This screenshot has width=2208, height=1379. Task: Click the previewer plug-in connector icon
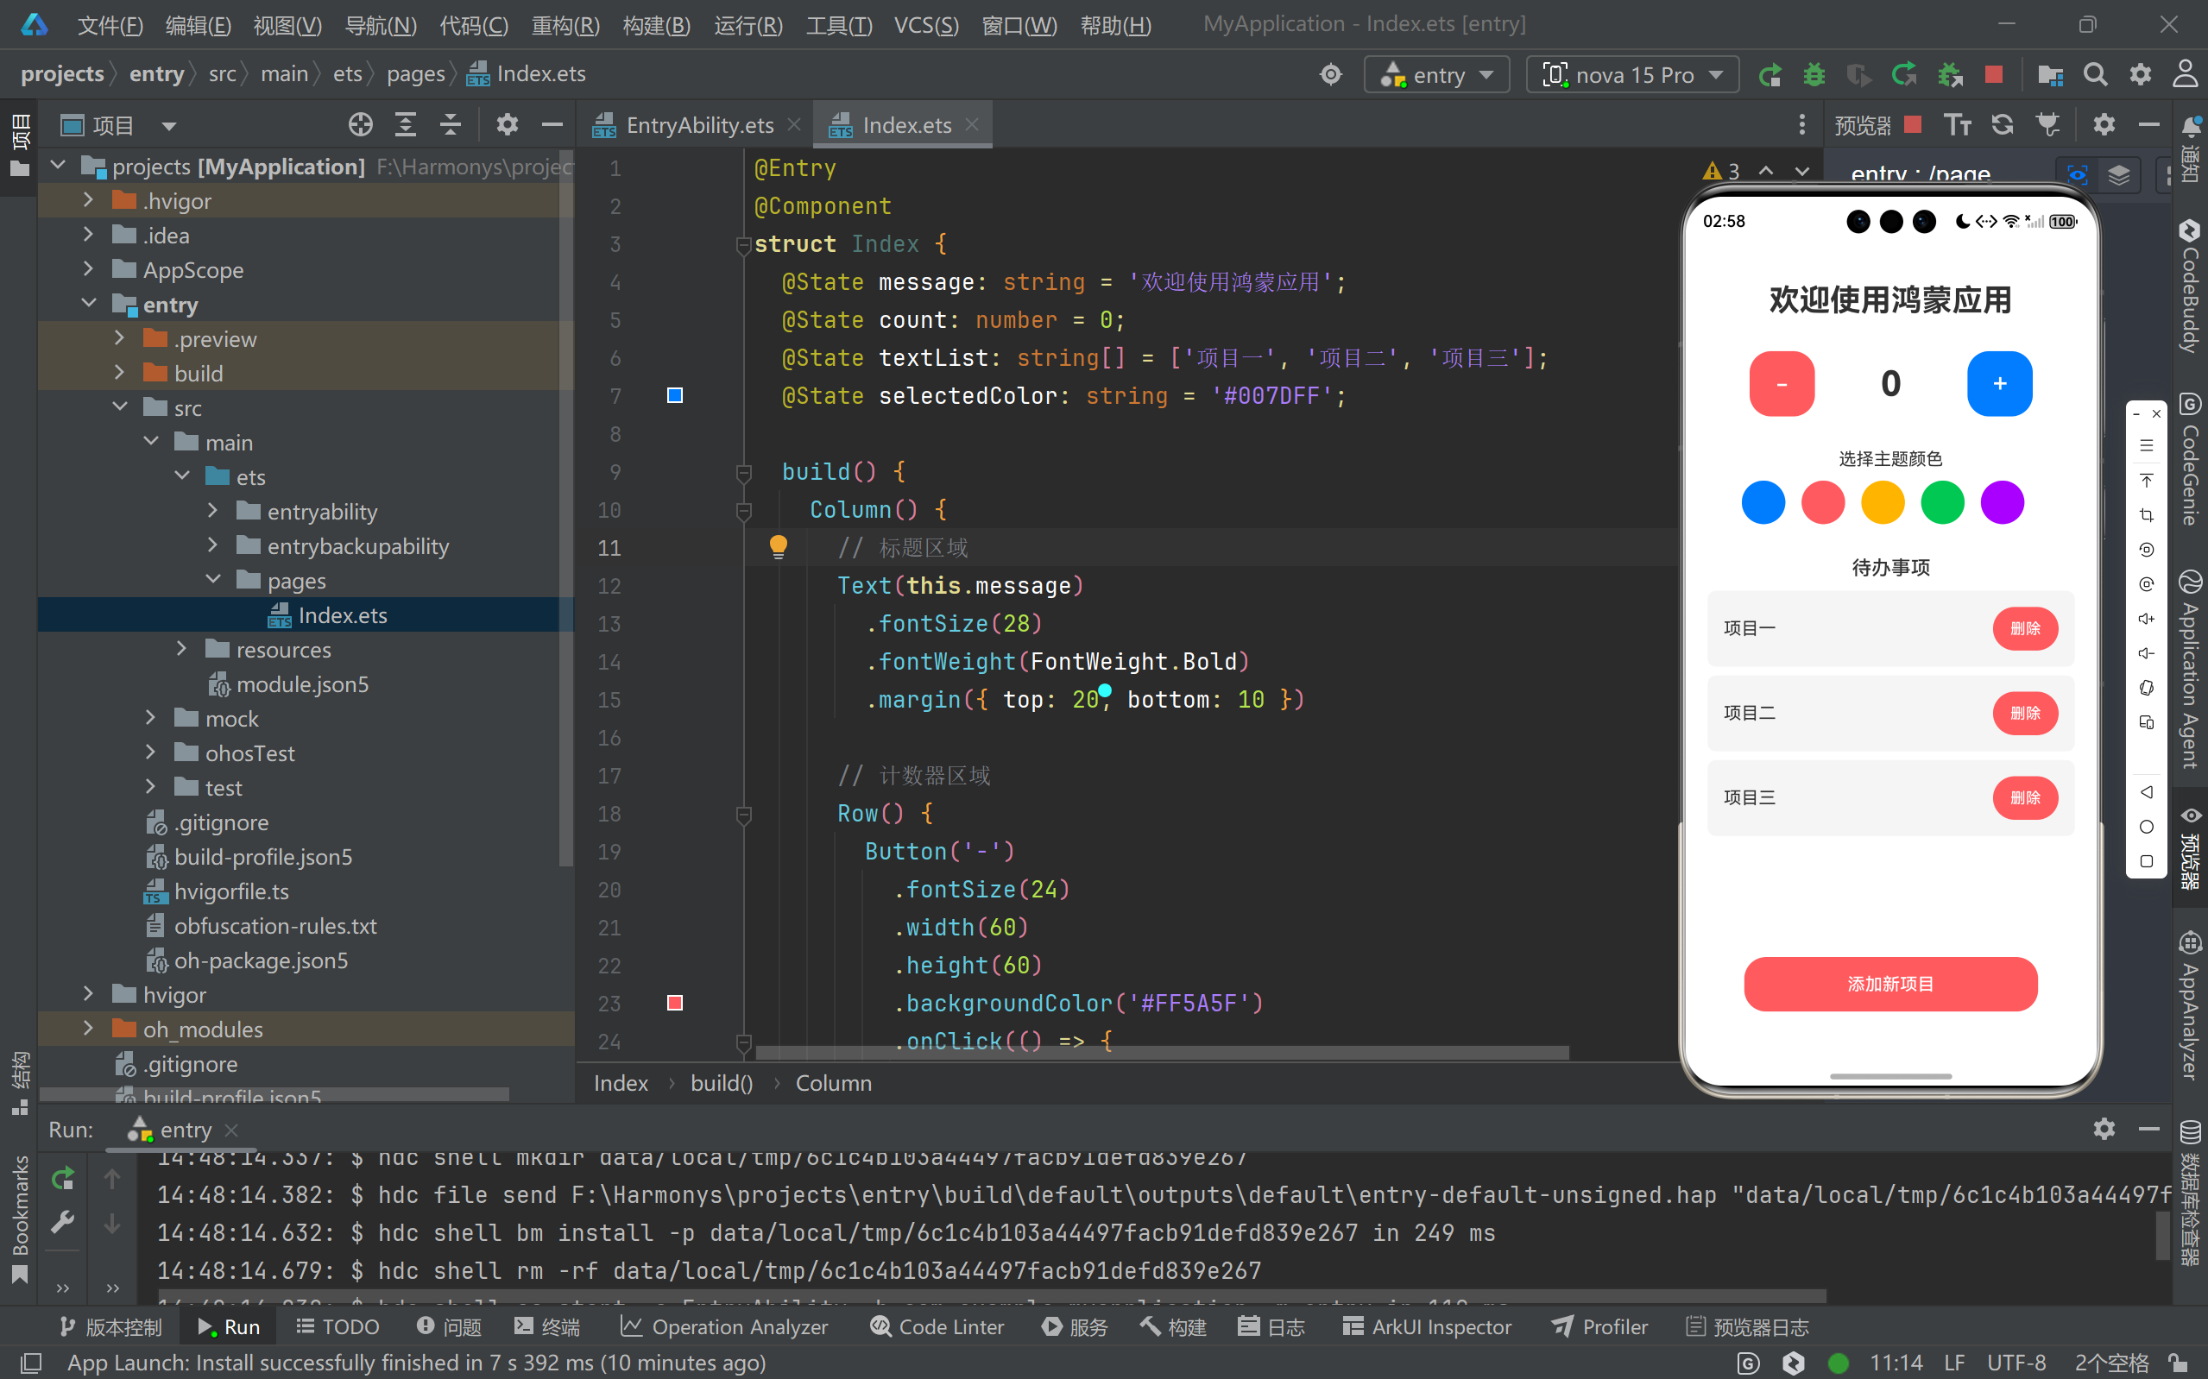click(2048, 124)
